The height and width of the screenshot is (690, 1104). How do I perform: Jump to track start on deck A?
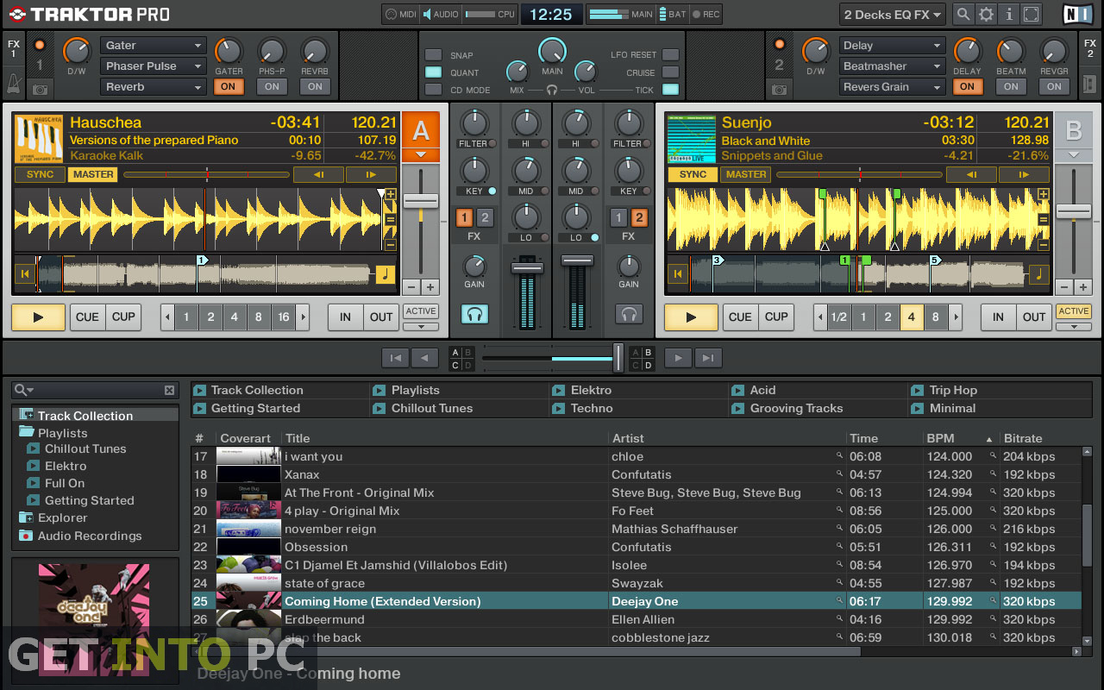point(25,274)
